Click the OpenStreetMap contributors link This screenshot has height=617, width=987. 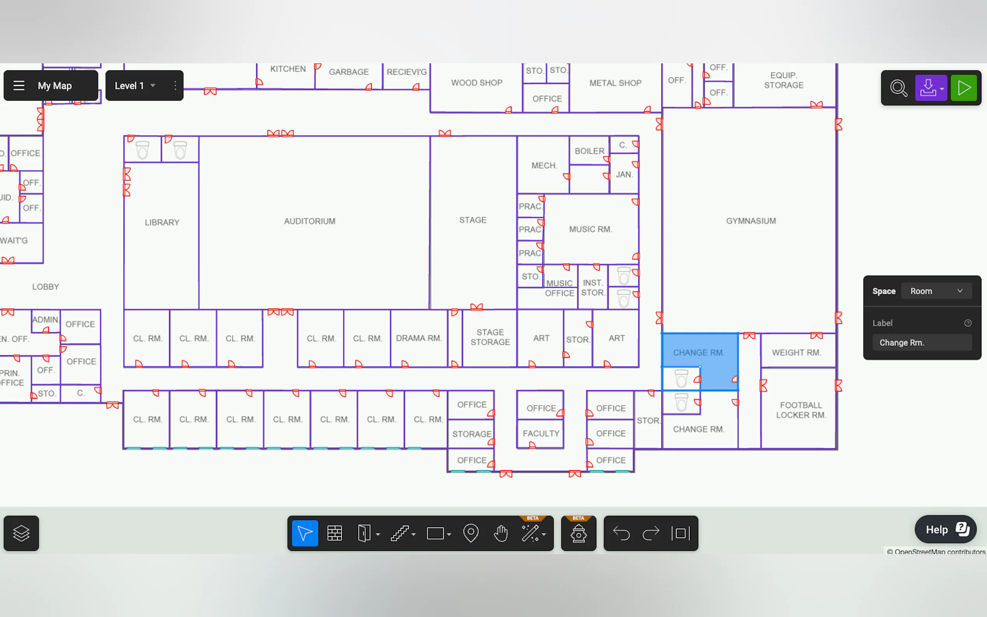coord(936,551)
